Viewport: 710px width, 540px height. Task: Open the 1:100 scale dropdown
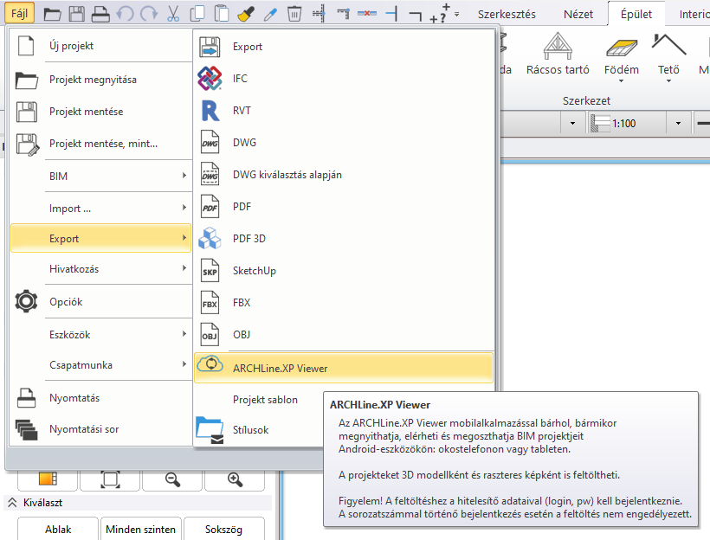click(x=678, y=123)
